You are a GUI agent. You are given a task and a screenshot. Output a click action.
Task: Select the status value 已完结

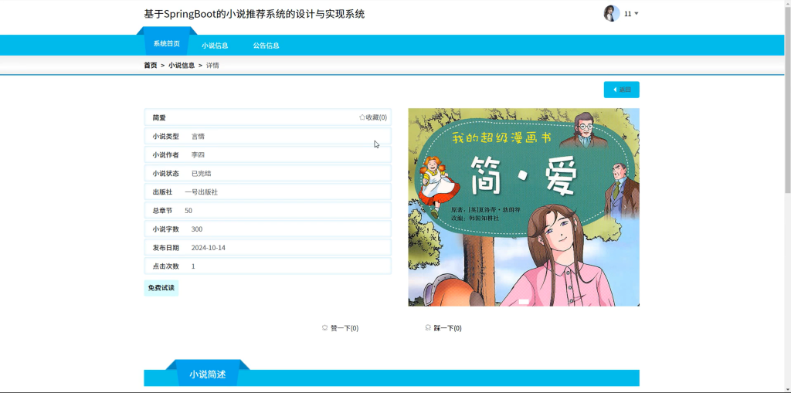click(x=202, y=174)
